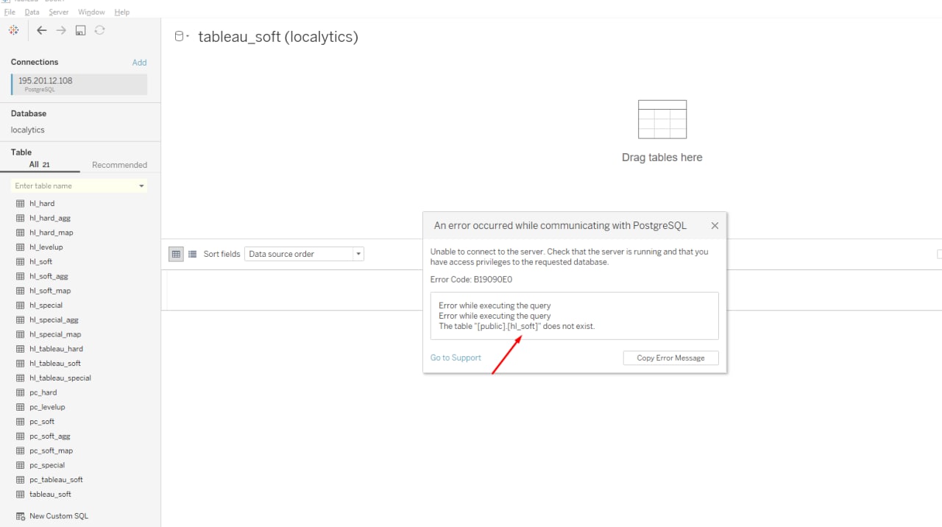Click the table icon next to hl_hard_agg
942x527 pixels.
click(x=20, y=218)
